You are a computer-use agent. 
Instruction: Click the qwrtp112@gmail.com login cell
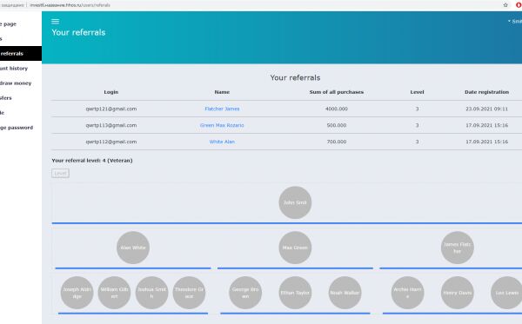pos(110,142)
